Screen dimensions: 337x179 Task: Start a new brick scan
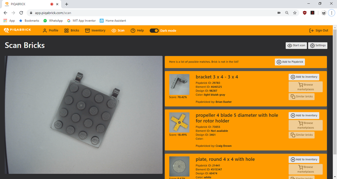pyautogui.click(x=296, y=45)
